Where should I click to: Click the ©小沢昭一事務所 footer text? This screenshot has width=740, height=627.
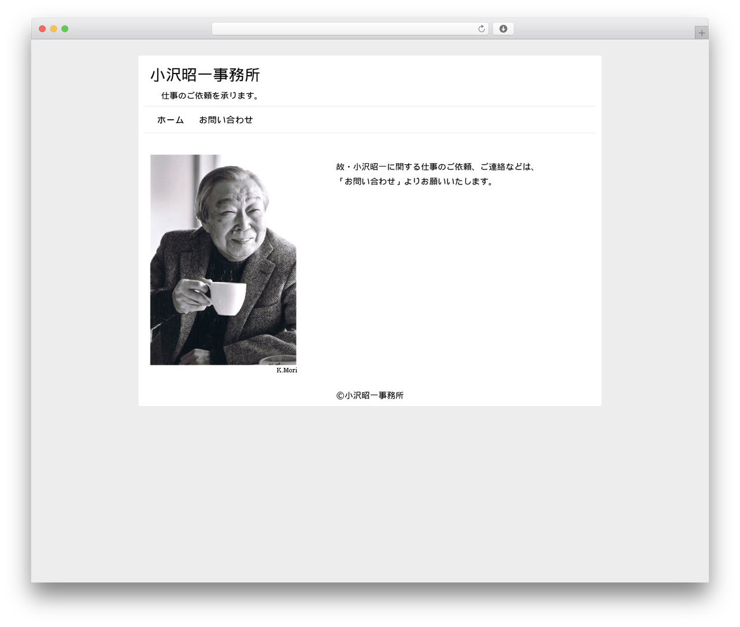(370, 396)
